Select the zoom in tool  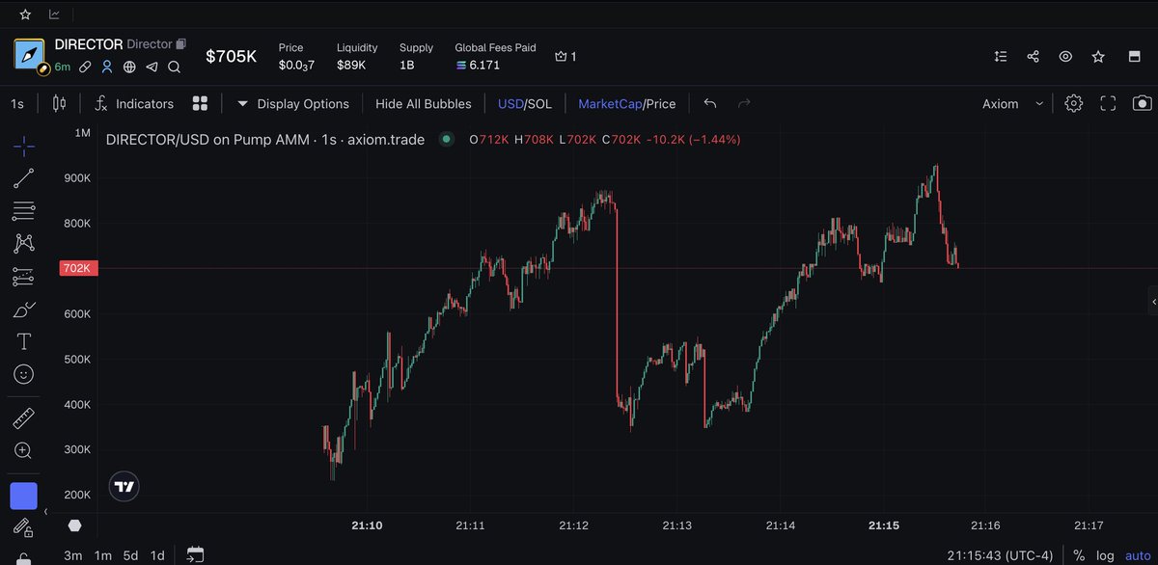click(x=24, y=450)
